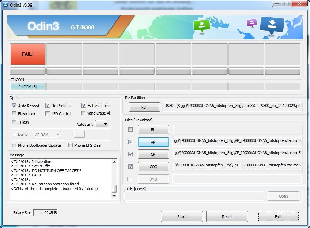Uncheck F. Reset Time option

[83, 106]
